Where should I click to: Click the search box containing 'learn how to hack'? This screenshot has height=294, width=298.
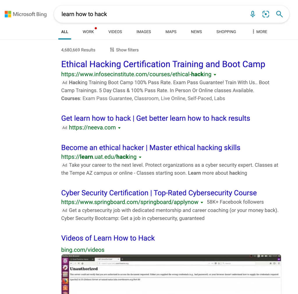click(x=151, y=14)
